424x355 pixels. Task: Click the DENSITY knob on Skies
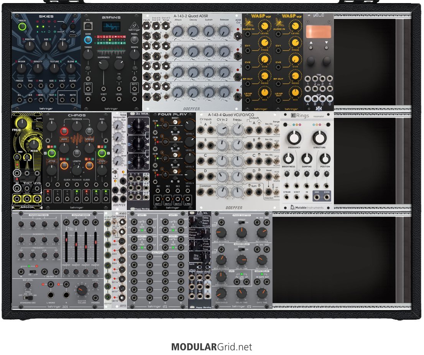(38, 69)
